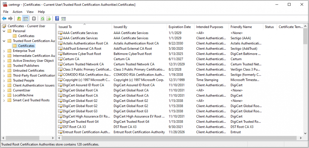Select the Trusted Publishers folder
The width and height of the screenshot is (309, 148).
(26, 65)
